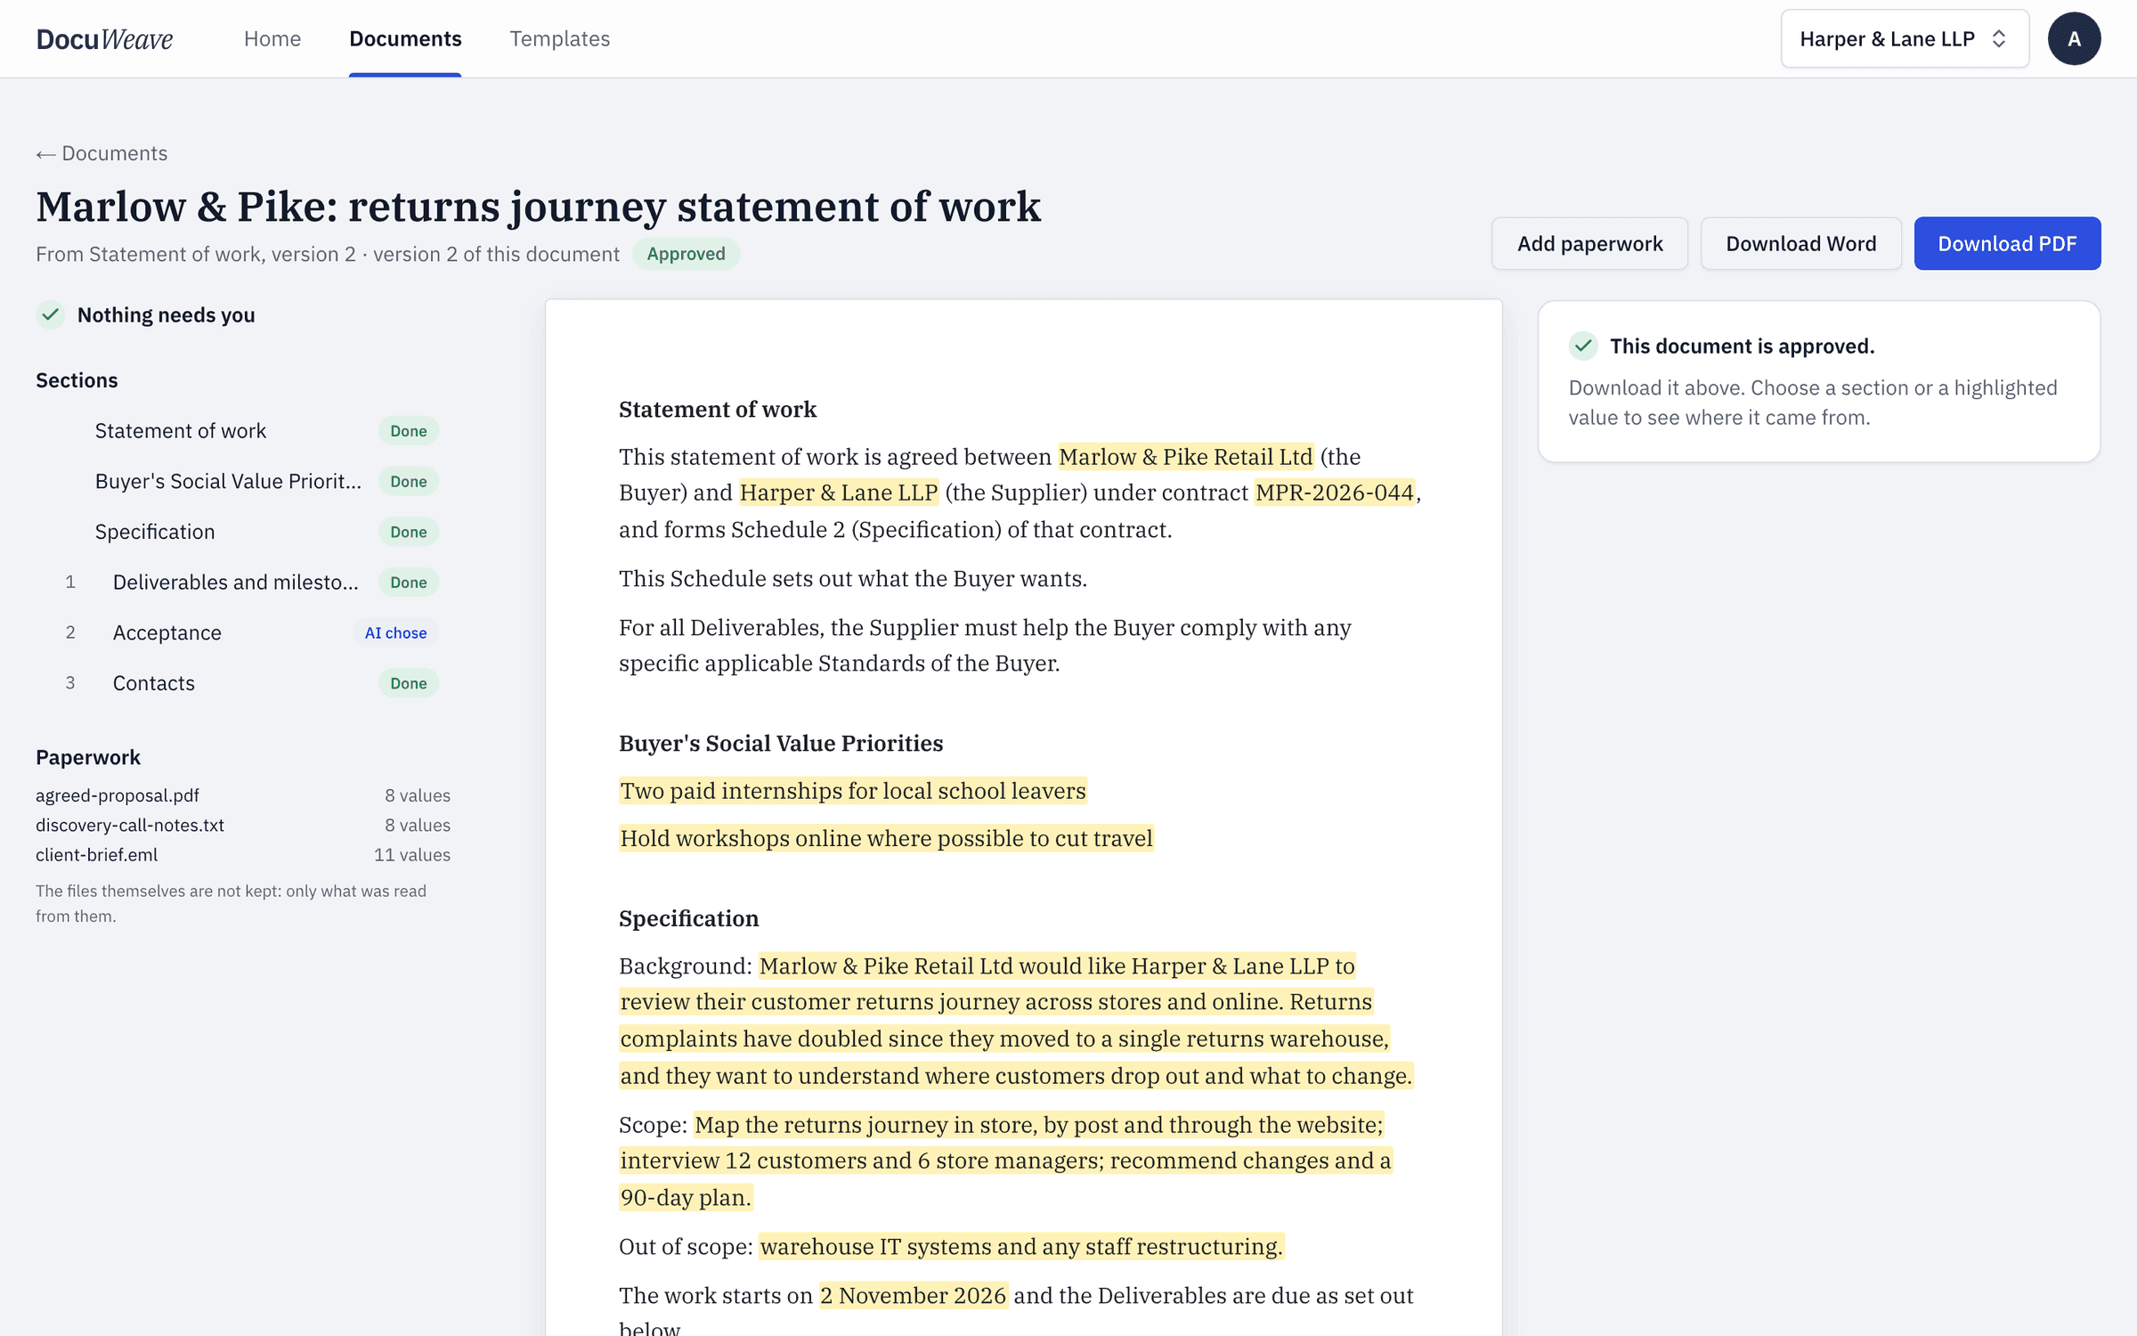Screen dimensions: 2137x1336
Task: Go back to Documents via breadcrumb link
Action: click(102, 153)
